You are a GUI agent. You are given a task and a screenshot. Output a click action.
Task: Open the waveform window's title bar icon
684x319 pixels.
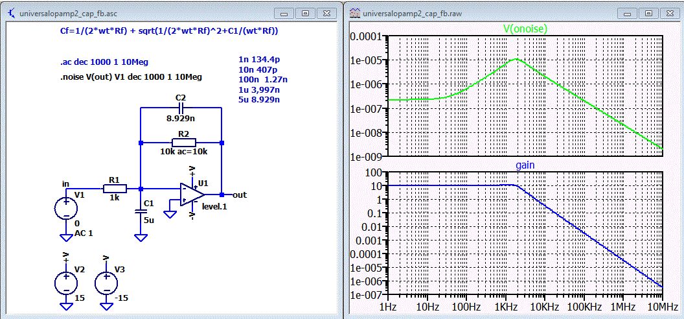pos(355,12)
